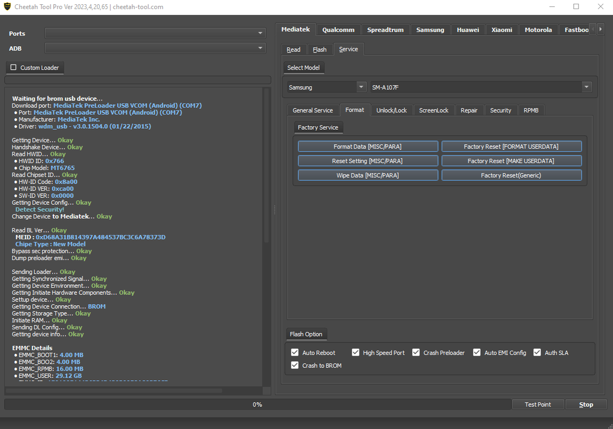
Task: Click Chipe Type : New Model line
Action: [x=51, y=244]
